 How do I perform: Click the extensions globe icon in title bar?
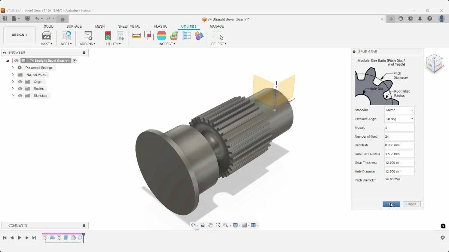[x=401, y=19]
